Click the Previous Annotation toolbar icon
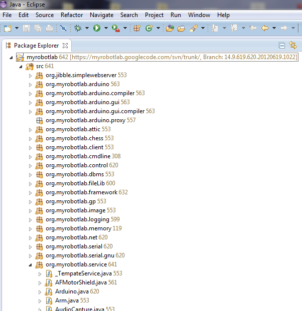Image resolution: width=302 pixels, height=311 pixels. click(234, 28)
